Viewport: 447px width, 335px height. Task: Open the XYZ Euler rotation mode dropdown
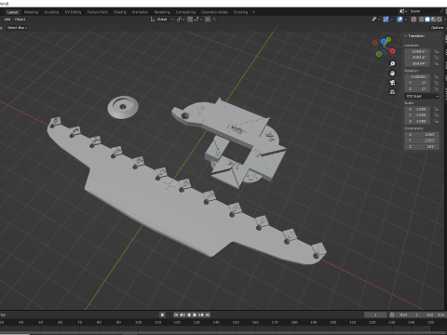pyautogui.click(x=422, y=97)
